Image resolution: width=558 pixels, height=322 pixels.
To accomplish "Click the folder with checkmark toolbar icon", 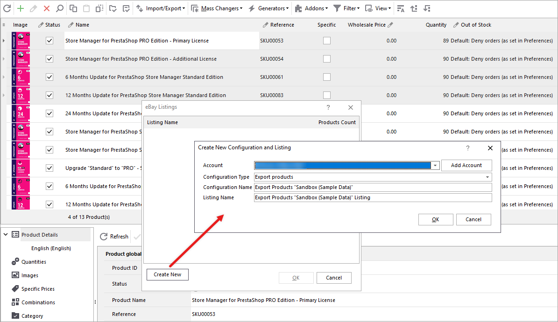I will (113, 8).
